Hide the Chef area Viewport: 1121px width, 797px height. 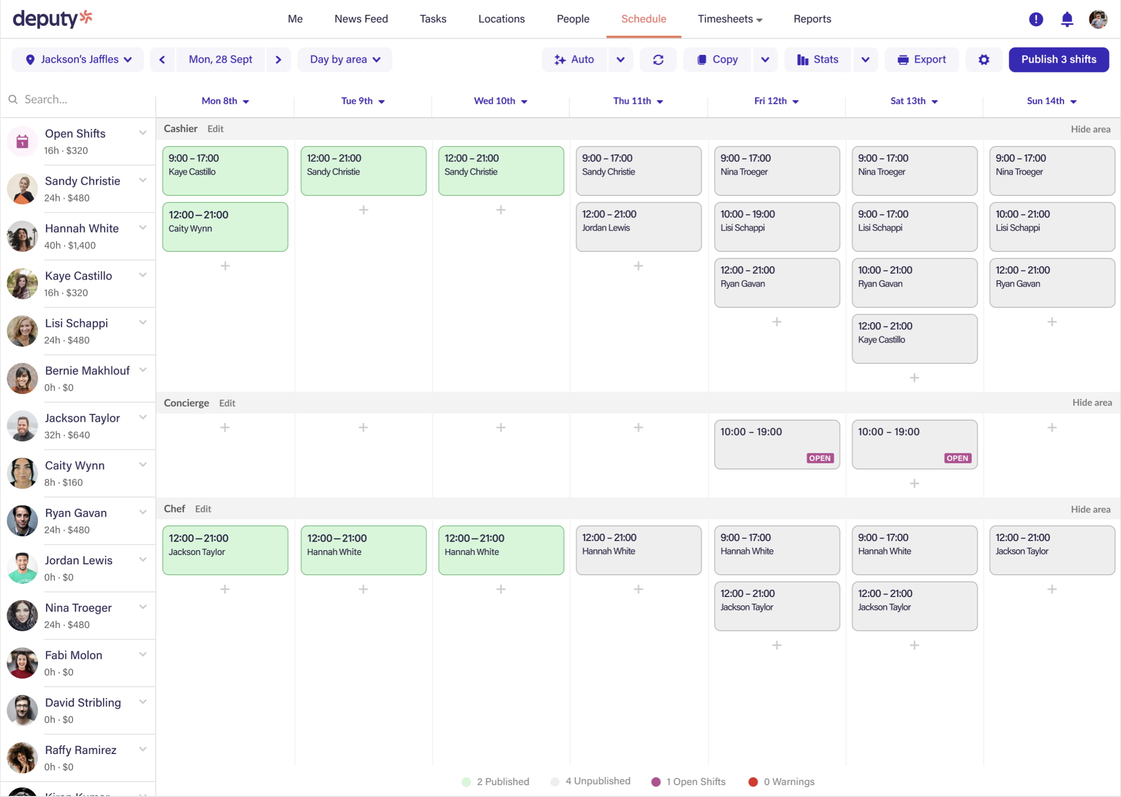coord(1090,509)
